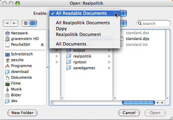Viewport: 173px width, 120px height.
Task: Click the sidebar divider handle
Action: pos(48,67)
